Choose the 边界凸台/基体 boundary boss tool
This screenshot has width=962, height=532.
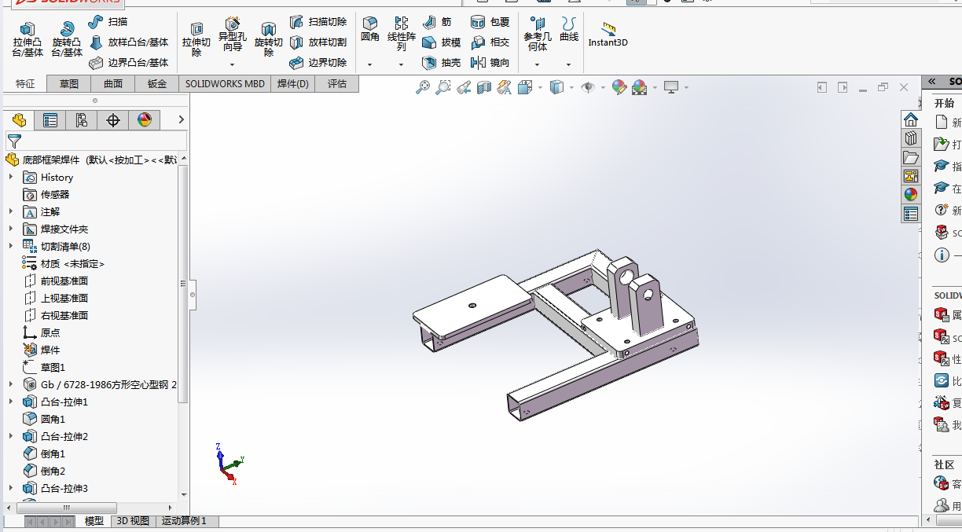[129, 63]
